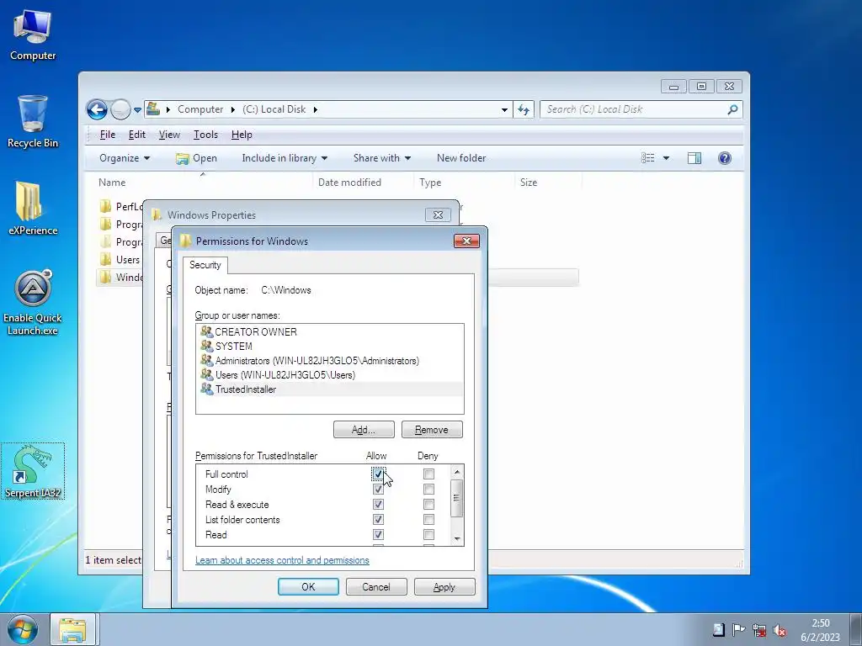Check Deny for Full control

tap(428, 474)
